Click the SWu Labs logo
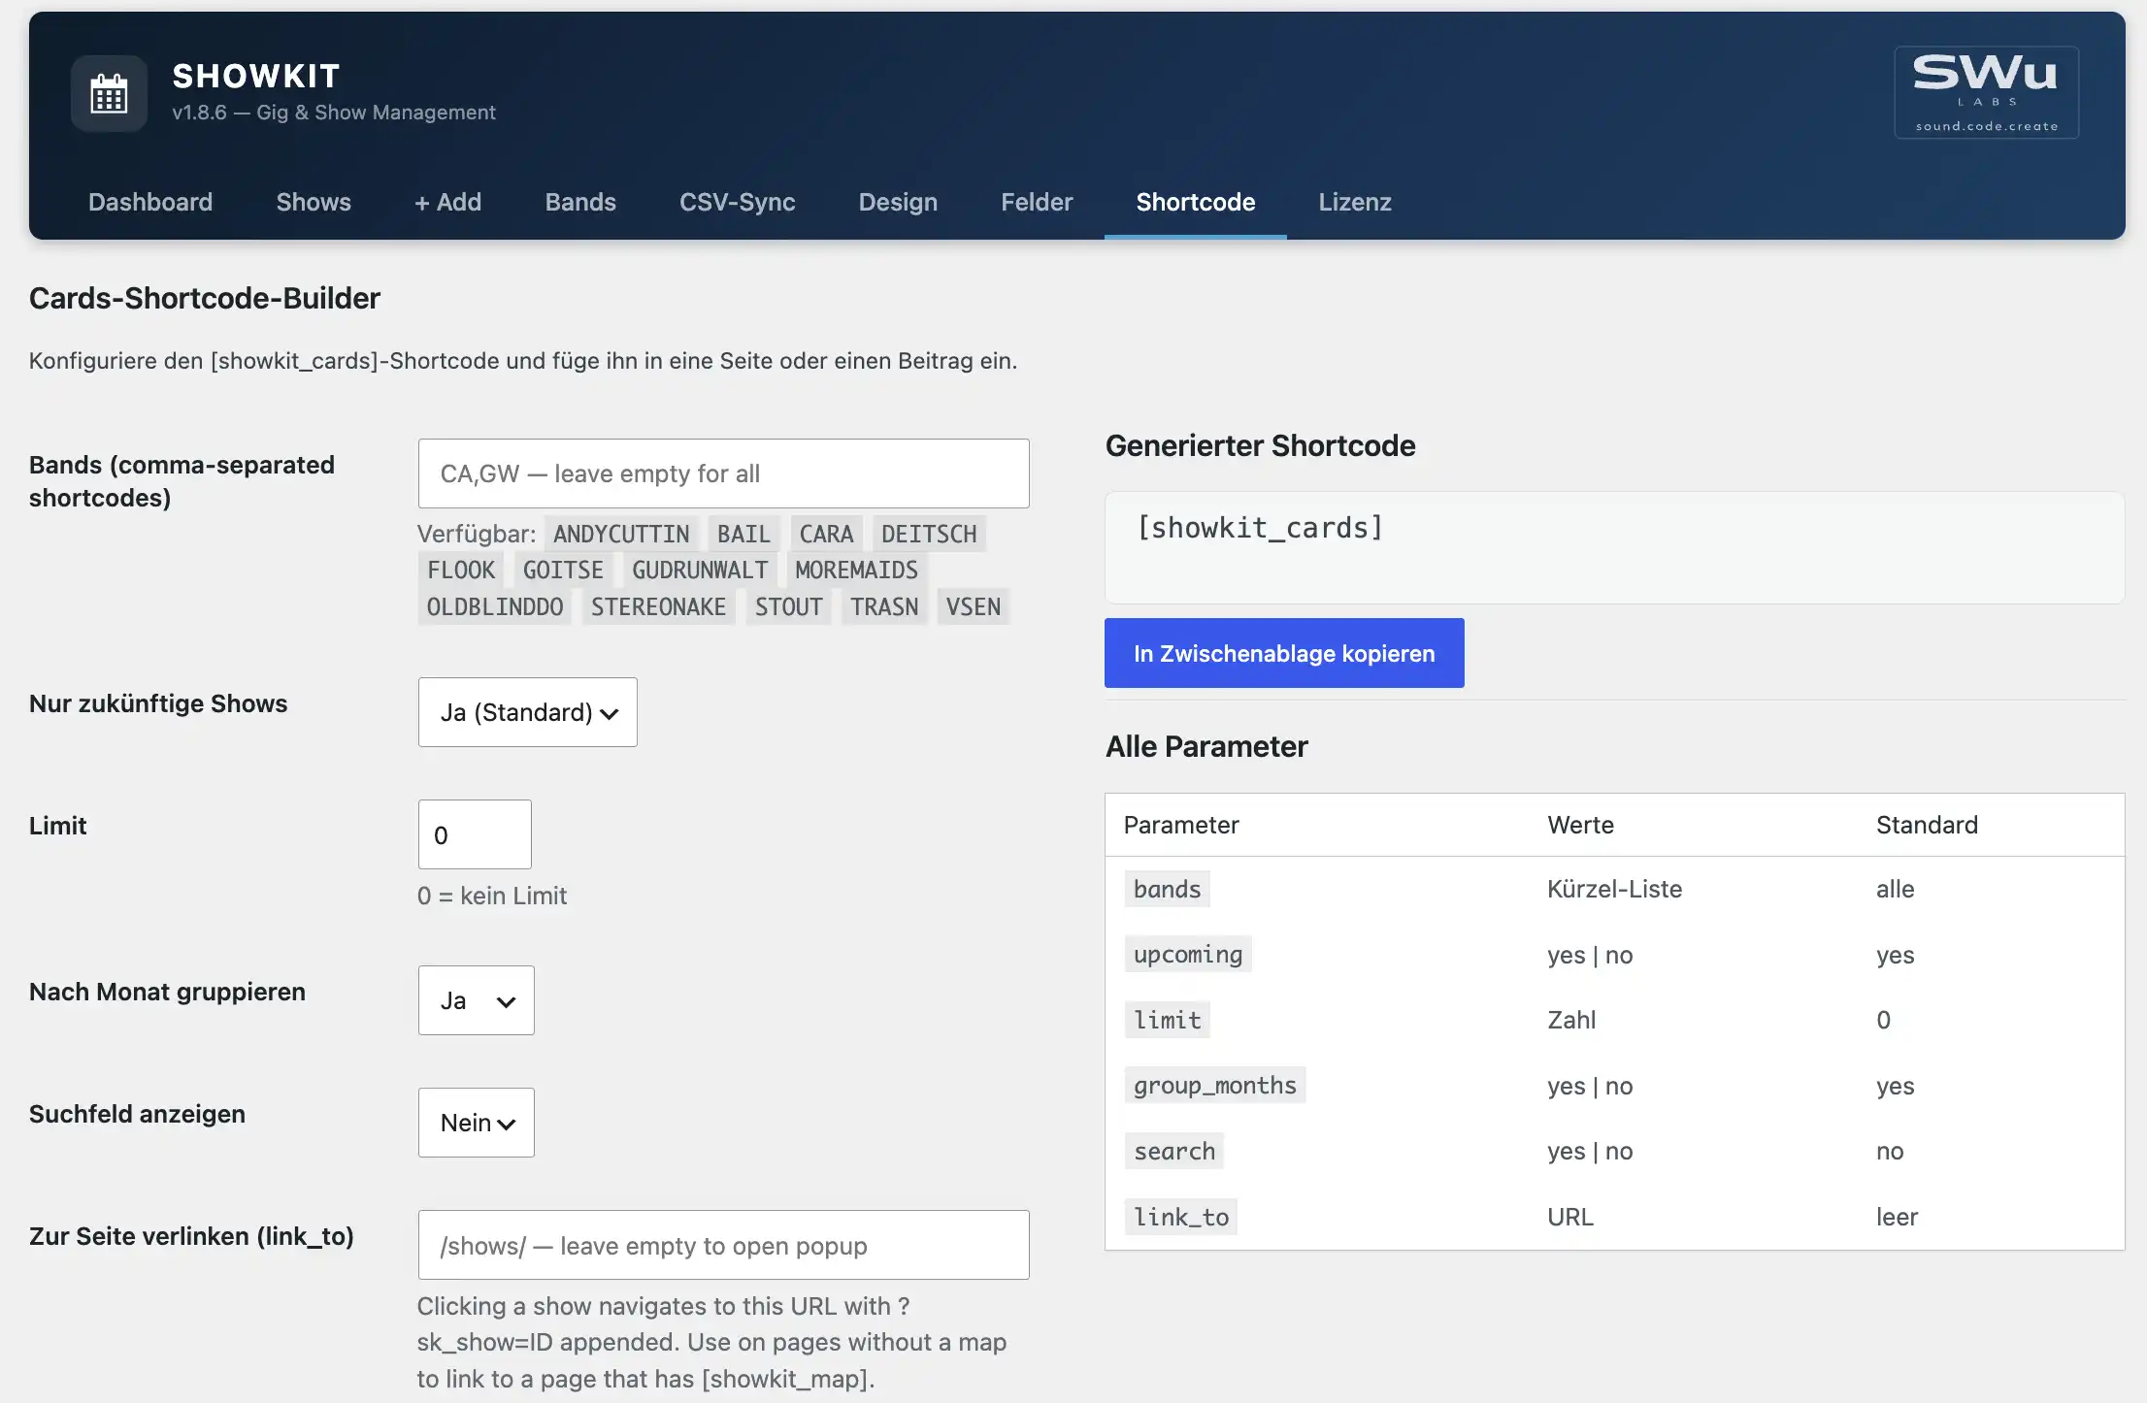Viewport: 2147px width, 1403px height. (x=1986, y=93)
